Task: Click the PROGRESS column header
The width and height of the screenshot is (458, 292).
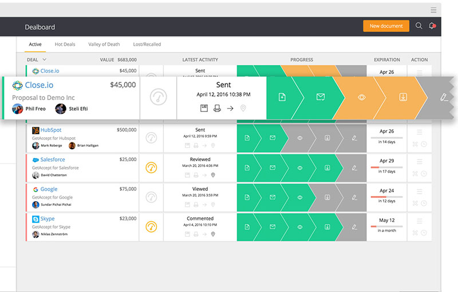Action: [x=302, y=60]
